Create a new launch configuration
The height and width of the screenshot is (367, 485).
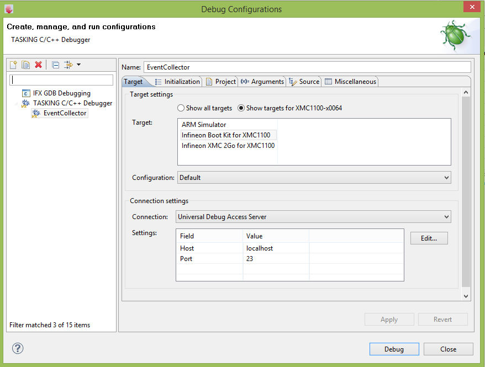13,65
